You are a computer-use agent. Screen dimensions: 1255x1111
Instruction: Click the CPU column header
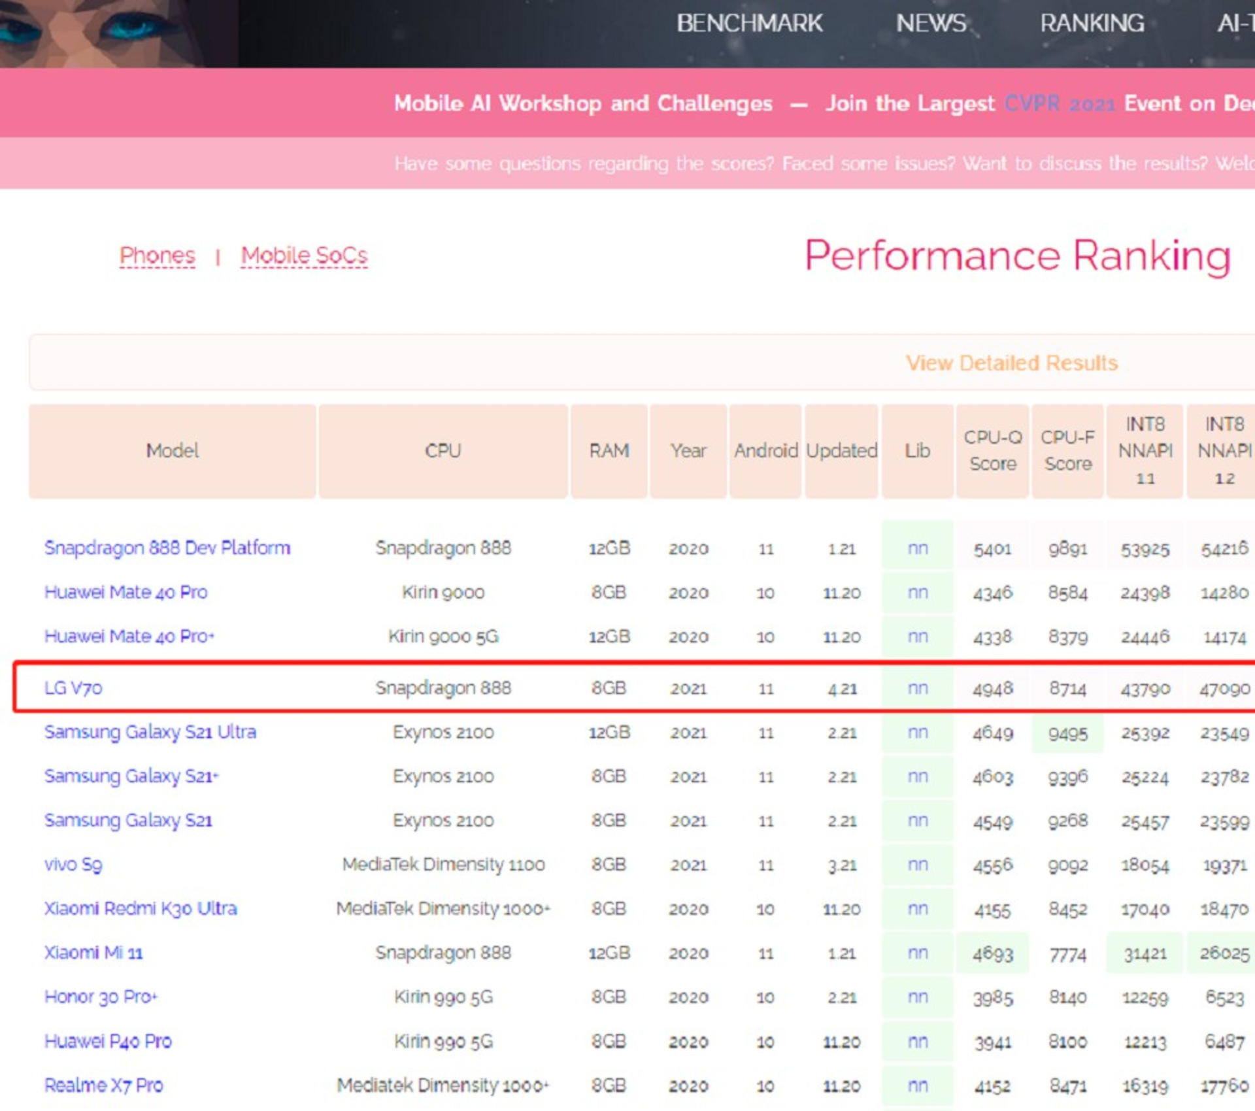click(x=443, y=451)
